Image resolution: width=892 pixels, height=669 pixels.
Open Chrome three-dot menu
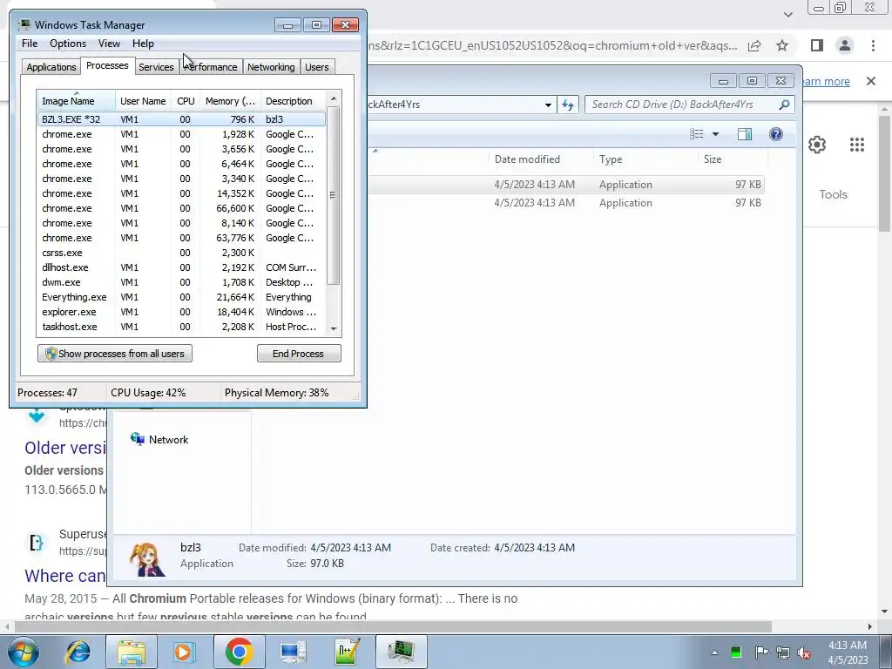click(x=873, y=45)
